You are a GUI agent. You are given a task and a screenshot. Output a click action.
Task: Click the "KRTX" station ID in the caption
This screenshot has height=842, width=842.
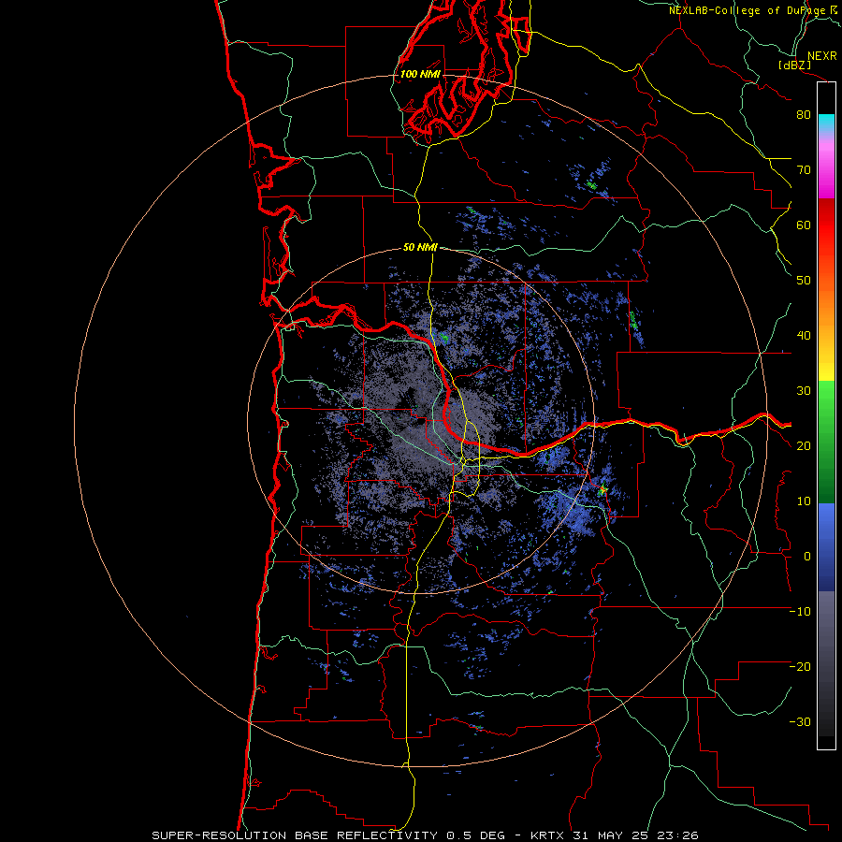[x=547, y=835]
